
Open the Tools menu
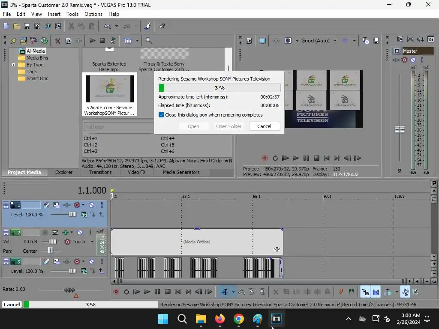[x=72, y=14]
